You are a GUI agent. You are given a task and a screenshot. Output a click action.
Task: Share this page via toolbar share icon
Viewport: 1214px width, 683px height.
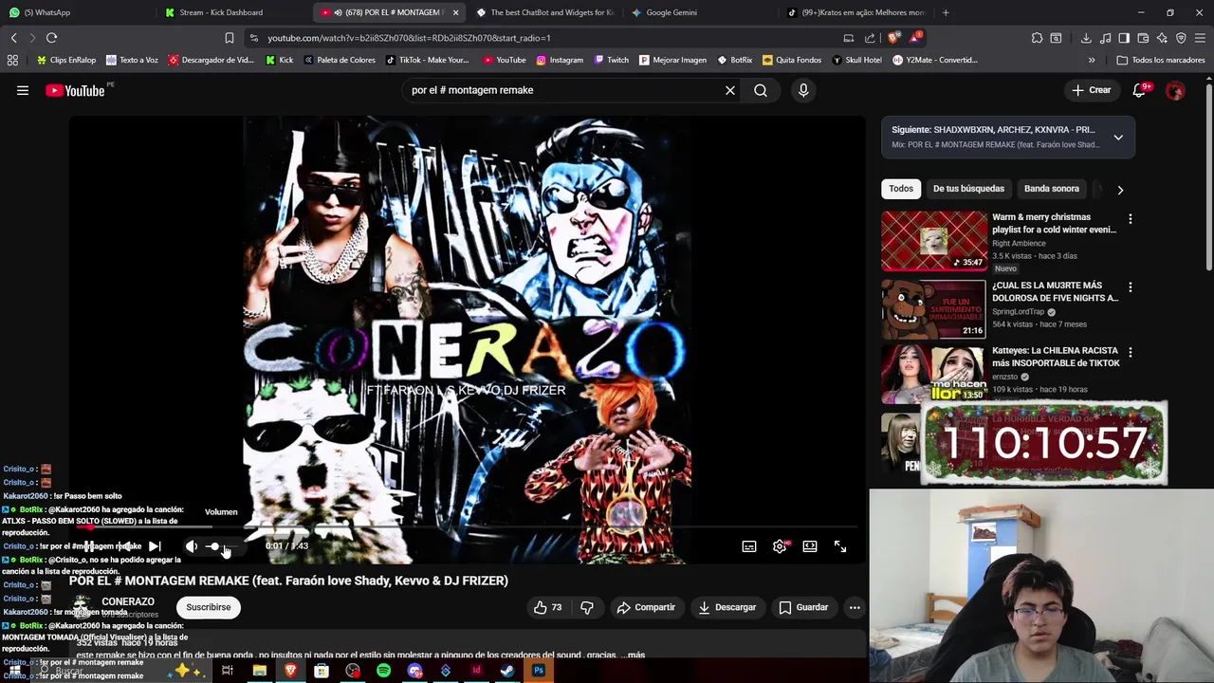pos(870,38)
